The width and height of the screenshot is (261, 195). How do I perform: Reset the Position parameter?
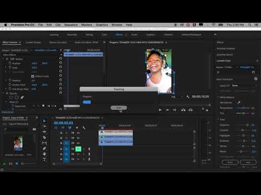coord(60,63)
